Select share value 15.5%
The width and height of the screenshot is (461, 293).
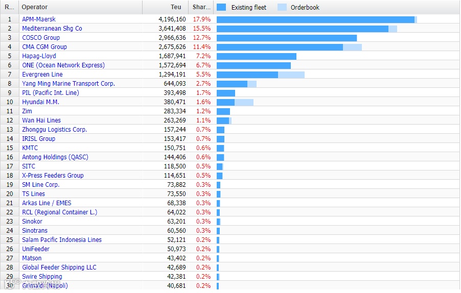coord(202,29)
